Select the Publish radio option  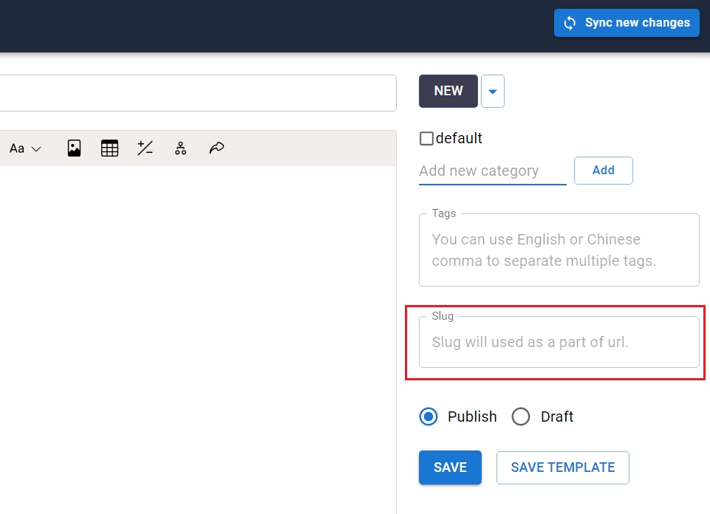click(429, 417)
